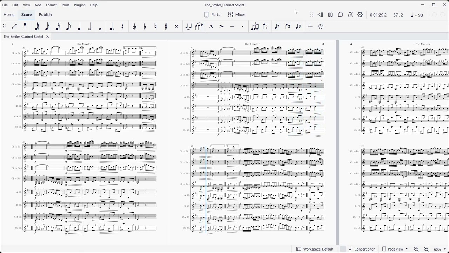Open the Add menu

tap(38, 5)
